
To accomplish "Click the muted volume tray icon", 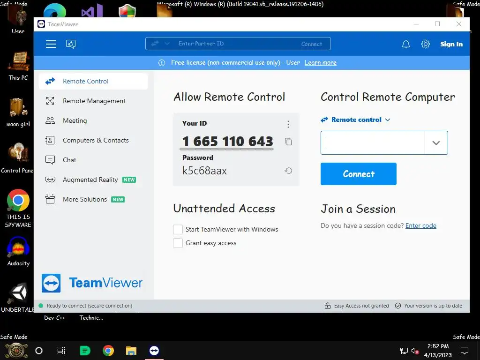I will (415, 351).
